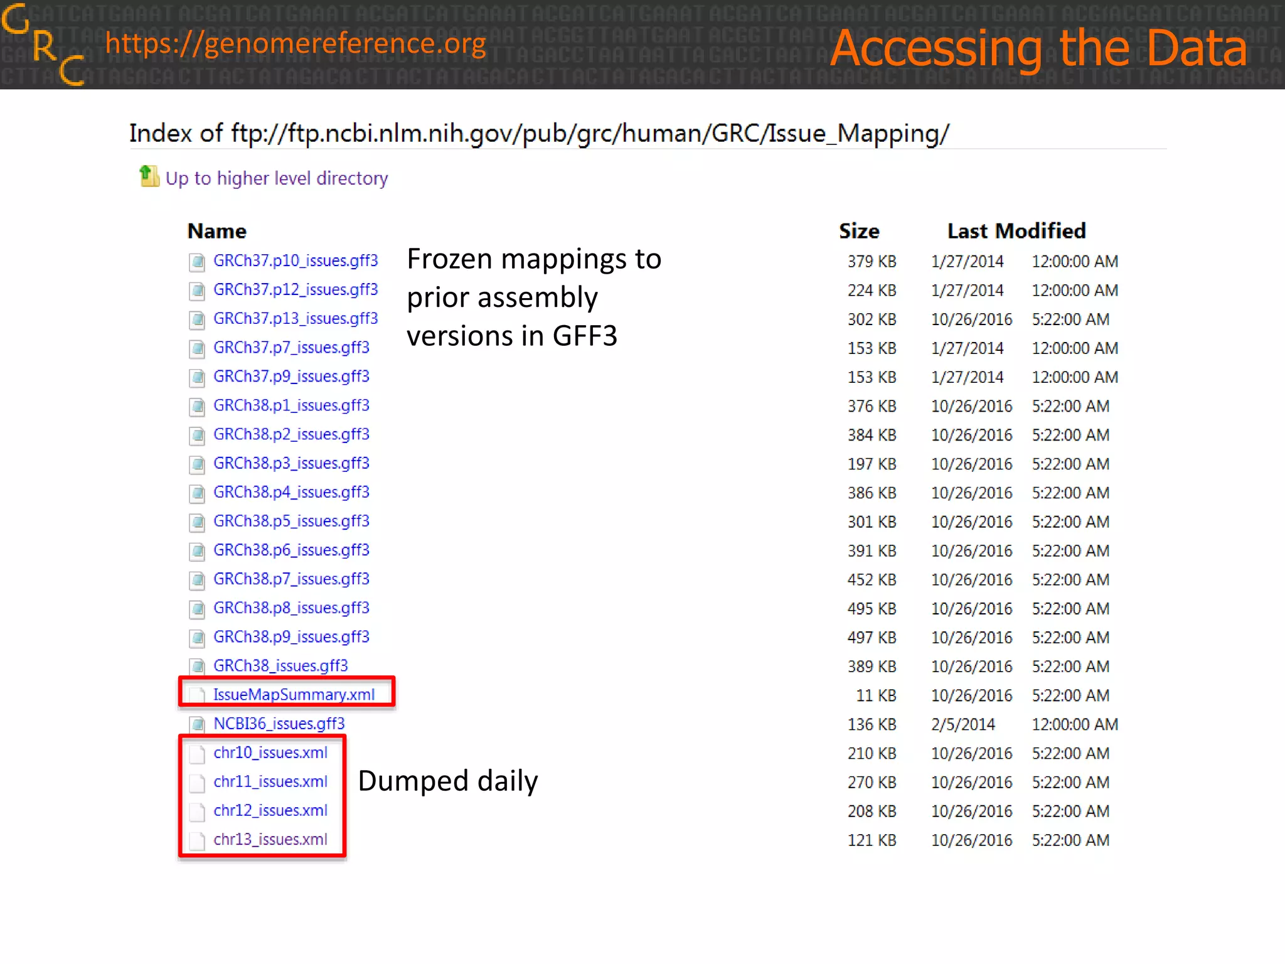Open GRCh38.p8_issues.gff3 file

coord(291,607)
